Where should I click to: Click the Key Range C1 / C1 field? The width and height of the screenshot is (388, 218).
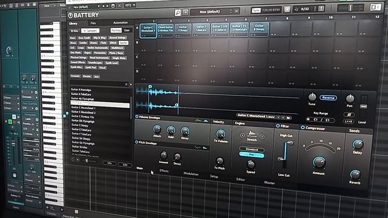click(321, 120)
